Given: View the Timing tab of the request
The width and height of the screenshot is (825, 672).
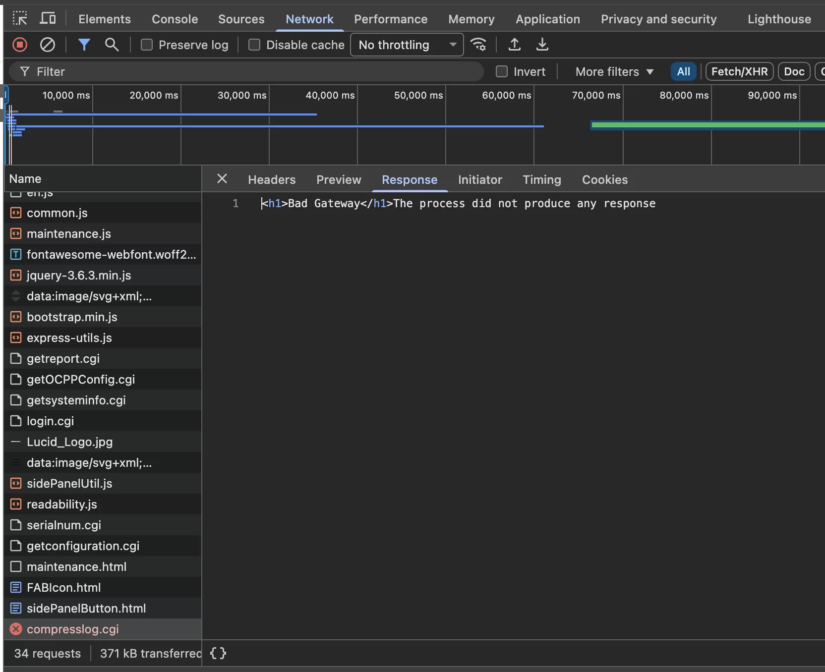Looking at the screenshot, I should pyautogui.click(x=542, y=179).
